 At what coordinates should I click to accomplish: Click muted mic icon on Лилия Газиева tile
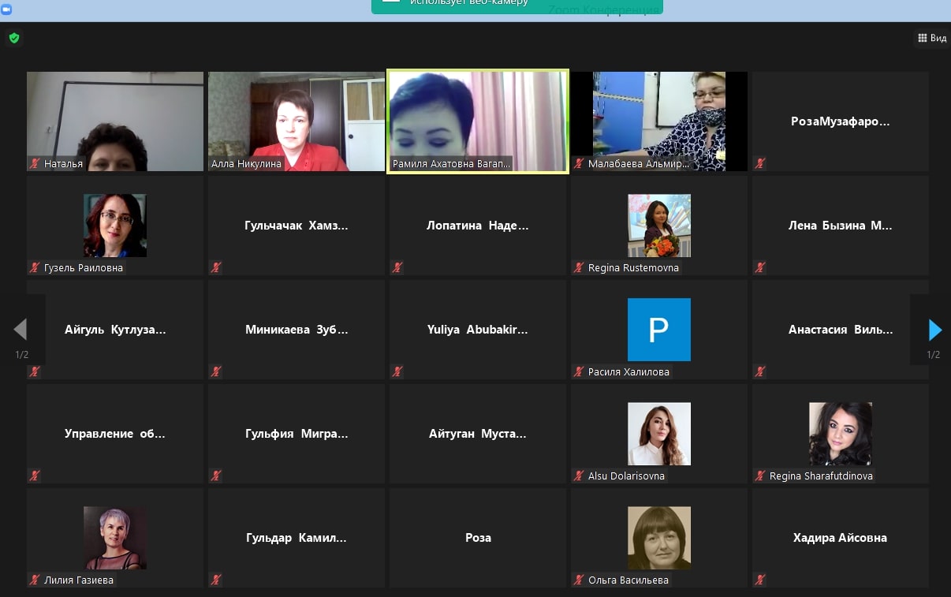click(x=35, y=580)
